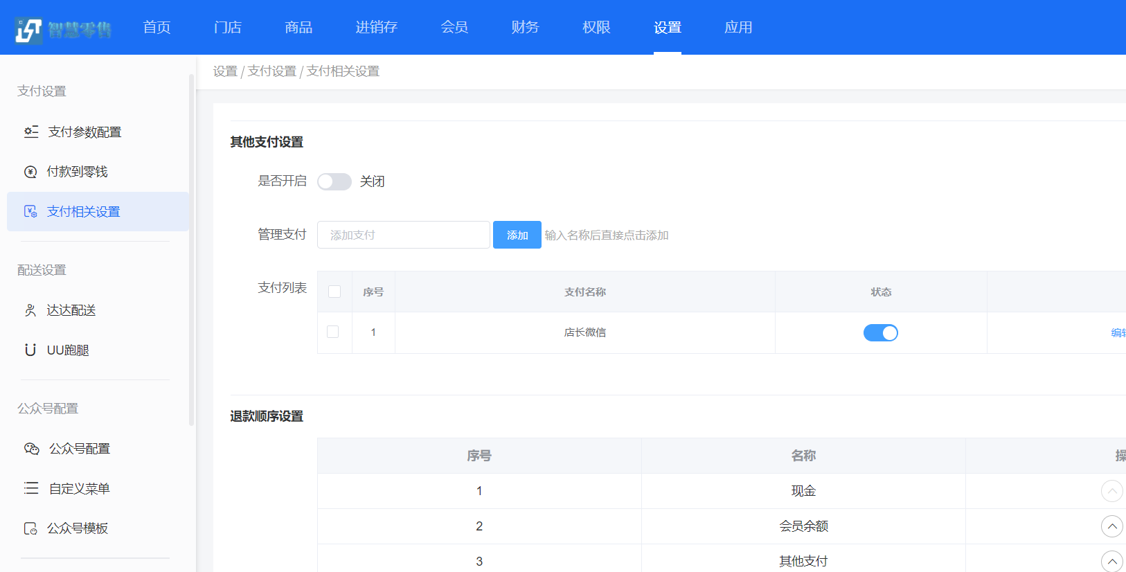Image resolution: width=1126 pixels, height=572 pixels.
Task: Focus the 添加支付 name input field
Action: 403,235
